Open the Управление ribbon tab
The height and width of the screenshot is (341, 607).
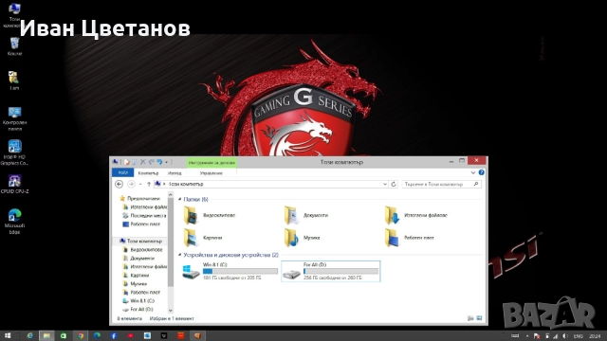click(211, 172)
